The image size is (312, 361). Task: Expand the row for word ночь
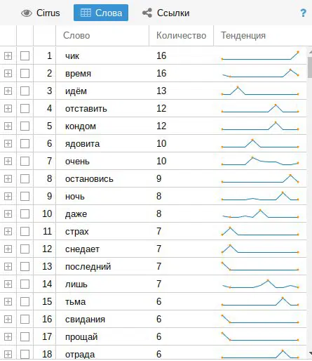pyautogui.click(x=8, y=196)
